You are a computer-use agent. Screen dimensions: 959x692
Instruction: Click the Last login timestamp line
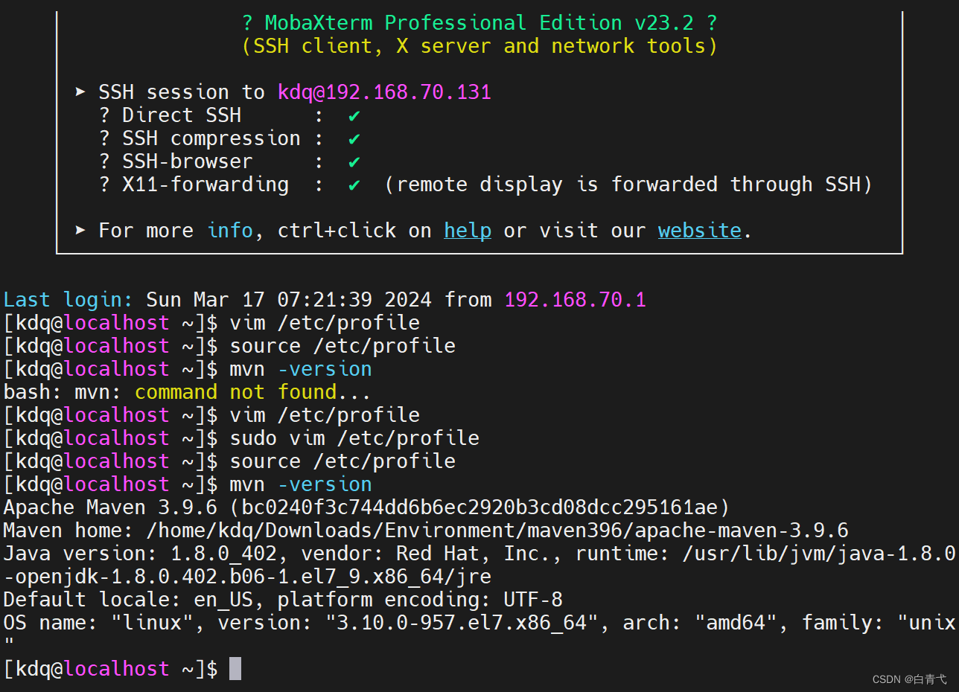pos(325,300)
